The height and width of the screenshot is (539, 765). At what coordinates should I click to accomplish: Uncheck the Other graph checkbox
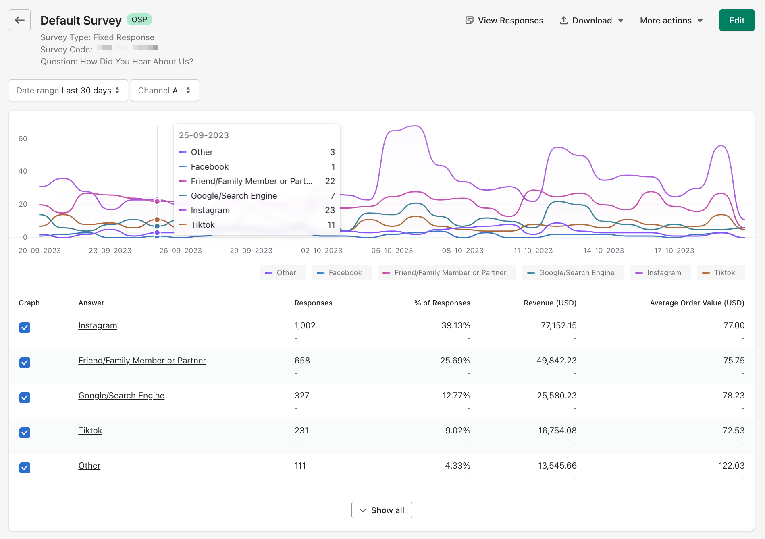click(25, 468)
